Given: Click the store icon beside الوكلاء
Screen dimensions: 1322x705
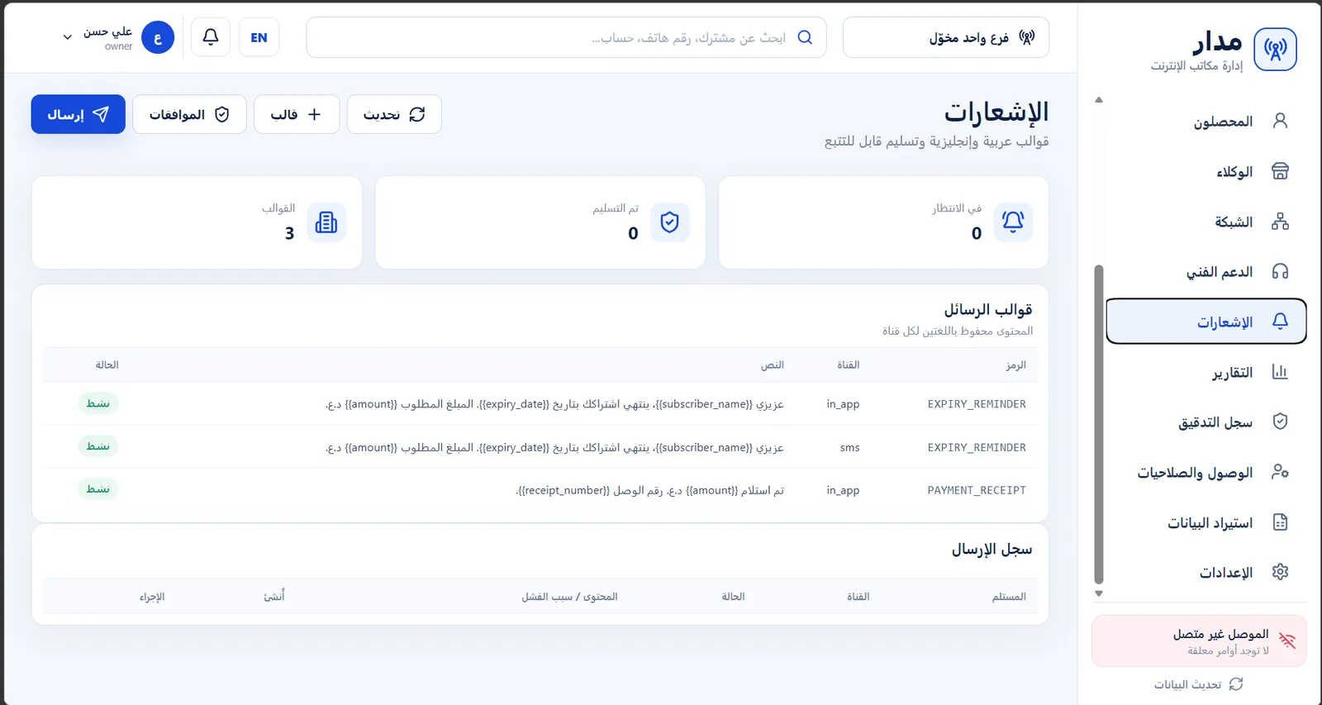Looking at the screenshot, I should tap(1280, 171).
